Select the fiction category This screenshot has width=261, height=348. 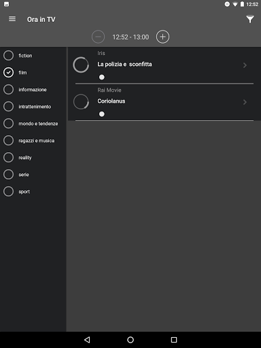click(x=33, y=56)
